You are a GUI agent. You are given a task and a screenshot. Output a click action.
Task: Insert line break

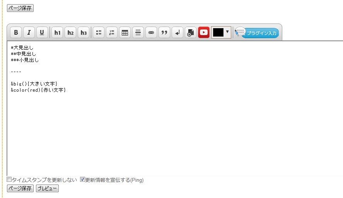point(177,33)
